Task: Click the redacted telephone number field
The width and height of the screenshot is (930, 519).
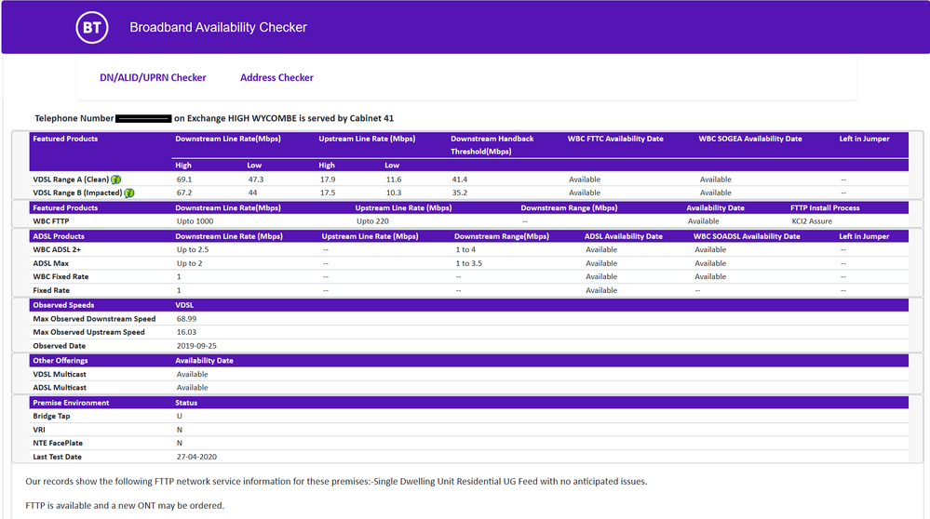Action: pos(143,118)
